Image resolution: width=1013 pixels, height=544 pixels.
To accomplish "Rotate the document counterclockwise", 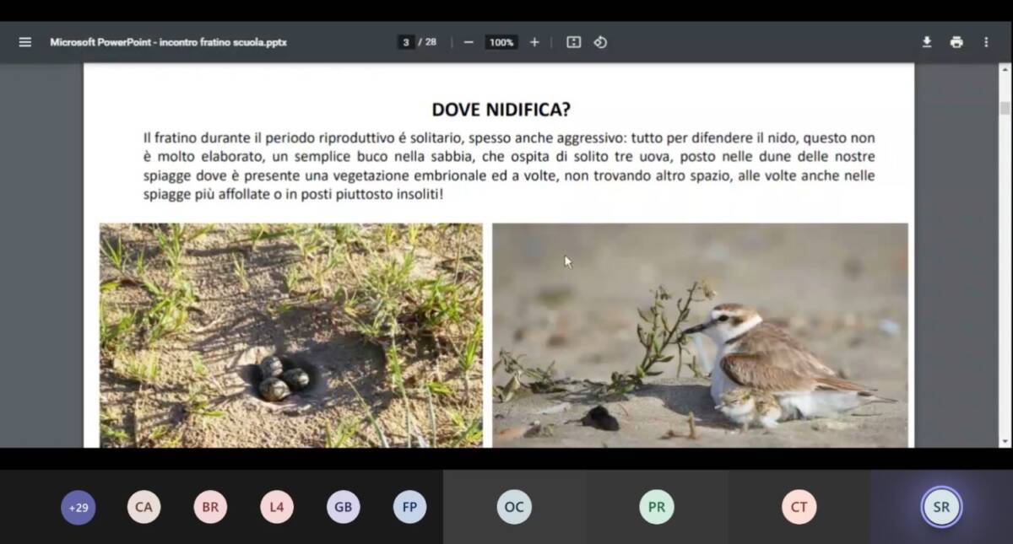I will 600,42.
